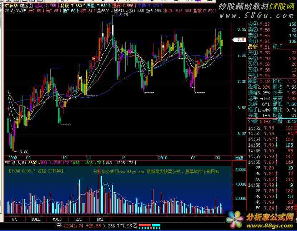Screen dimensions: 297x231
Task: Click the 启动 7.755 indicator value
Action: tap(47, 6)
